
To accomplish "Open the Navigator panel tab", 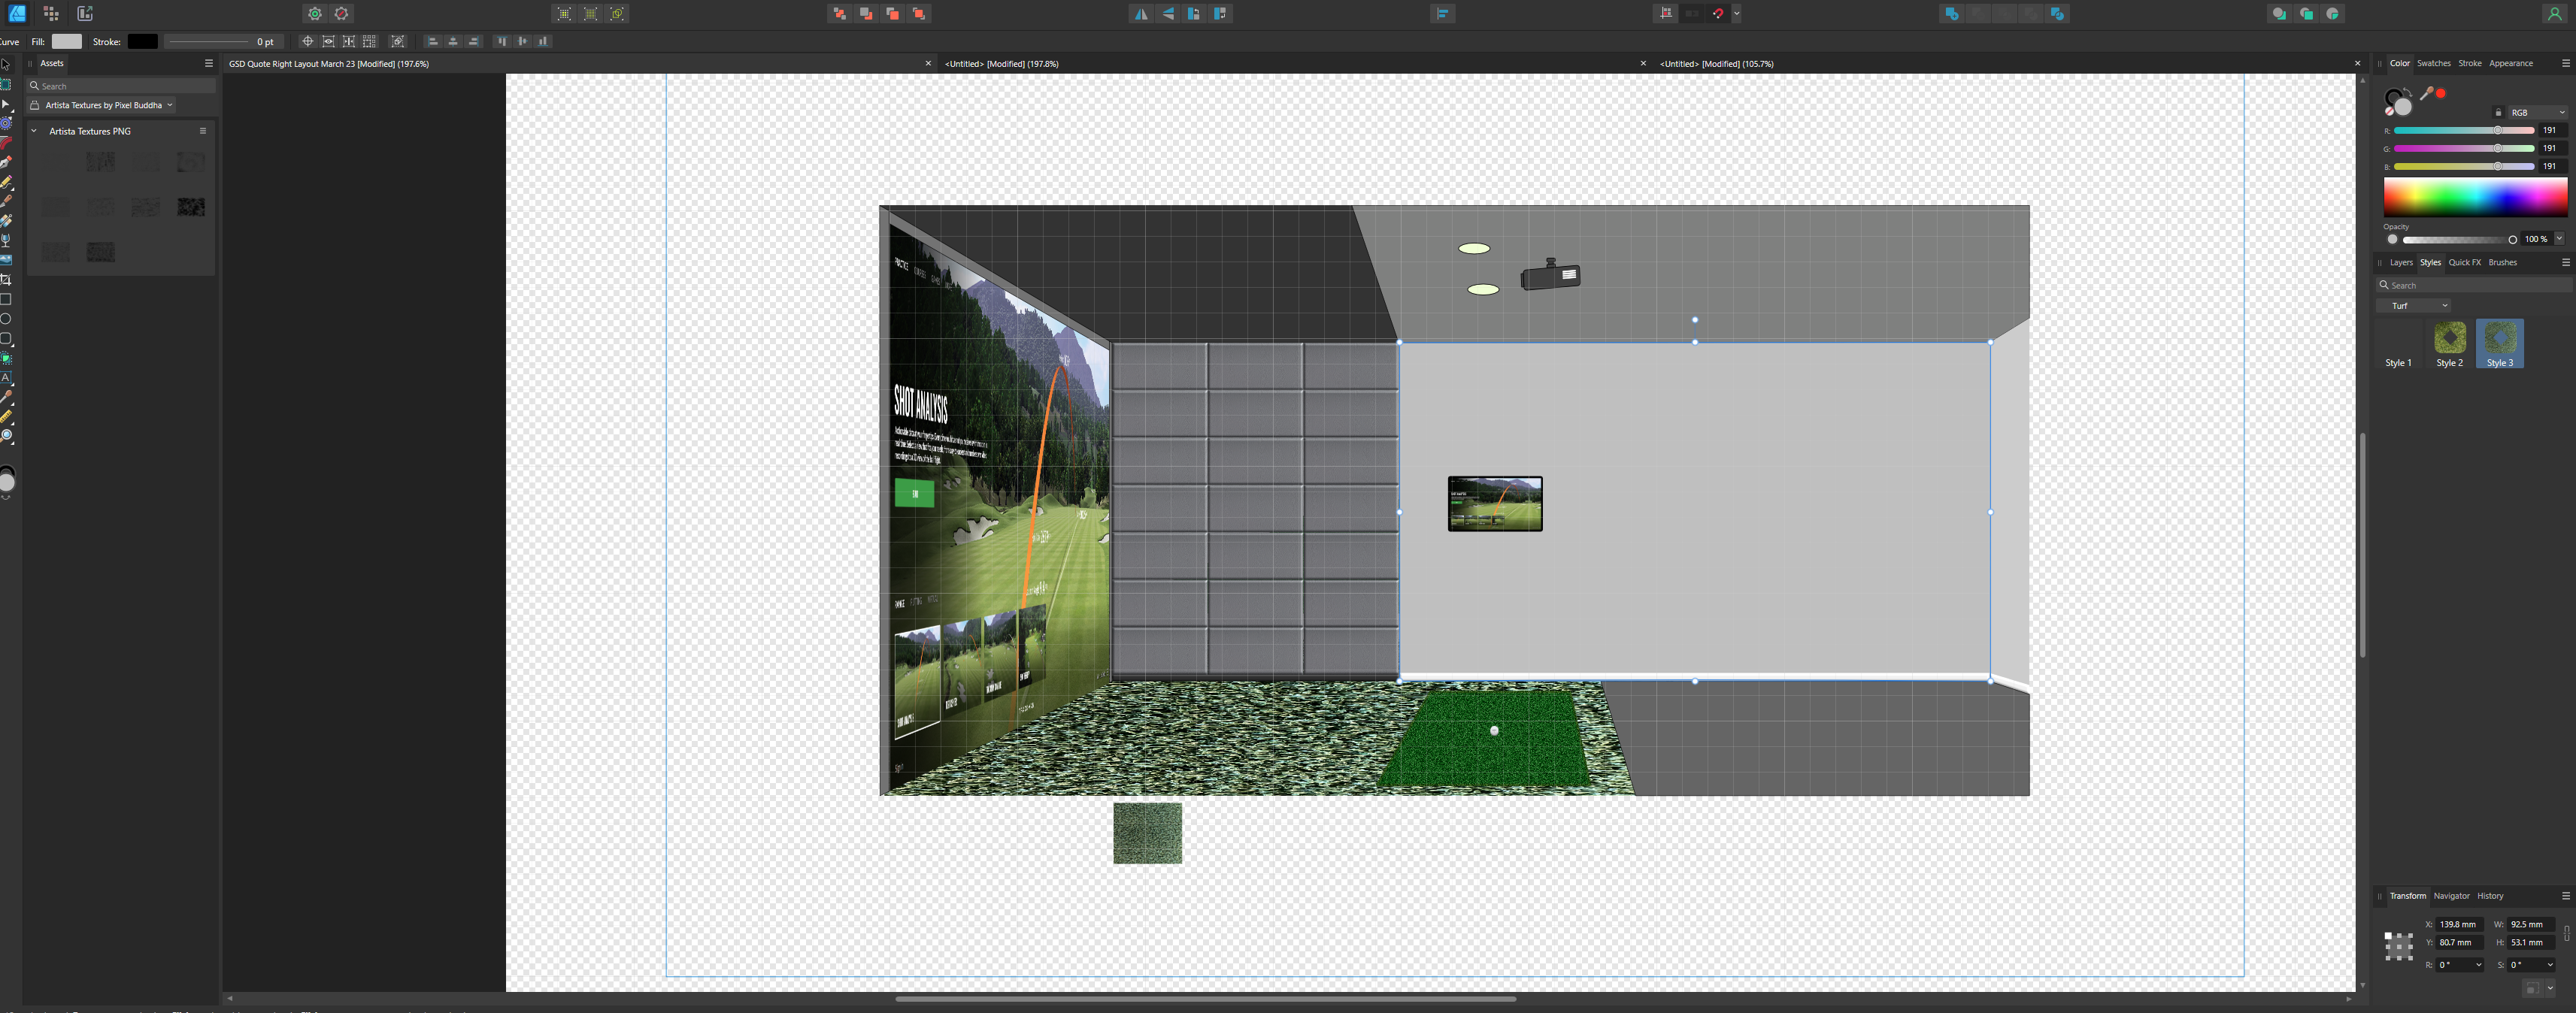I will (x=2451, y=896).
